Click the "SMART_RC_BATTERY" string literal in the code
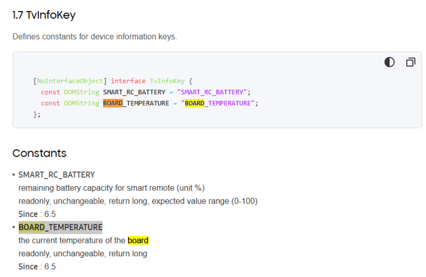426x277 pixels. pyautogui.click(x=213, y=92)
